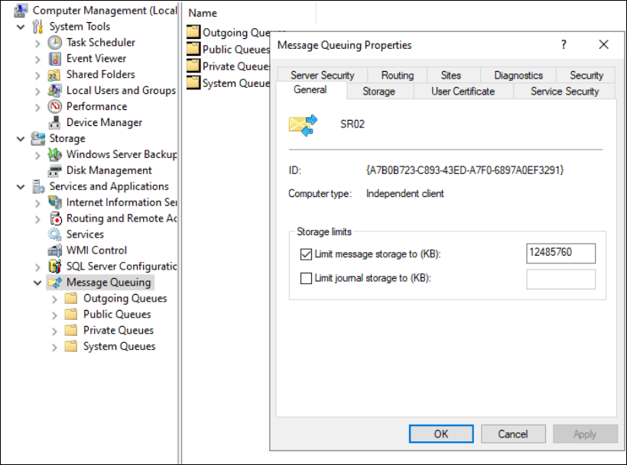Screen dimensions: 627x465
Task: Select the Services gear icon
Action: (54, 235)
